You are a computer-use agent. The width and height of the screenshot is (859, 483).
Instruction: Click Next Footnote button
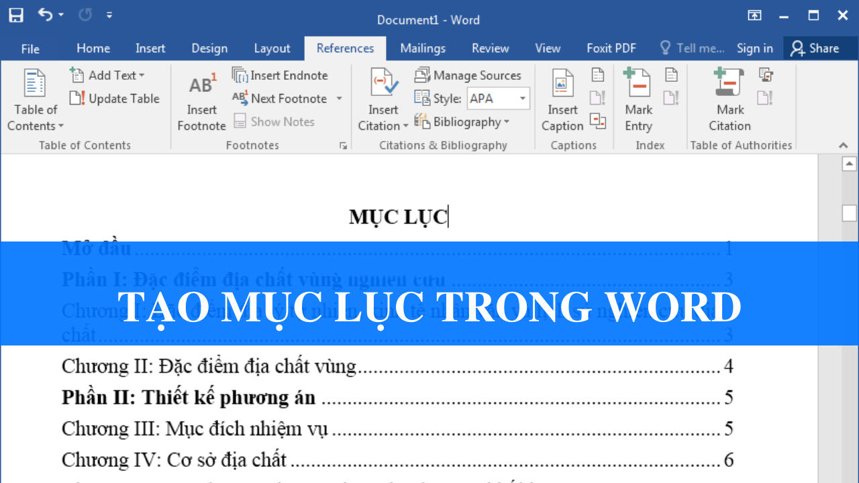(x=280, y=99)
